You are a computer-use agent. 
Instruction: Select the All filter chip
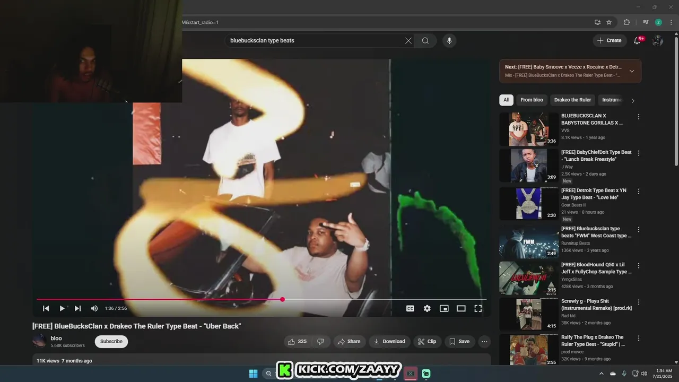pyautogui.click(x=506, y=100)
